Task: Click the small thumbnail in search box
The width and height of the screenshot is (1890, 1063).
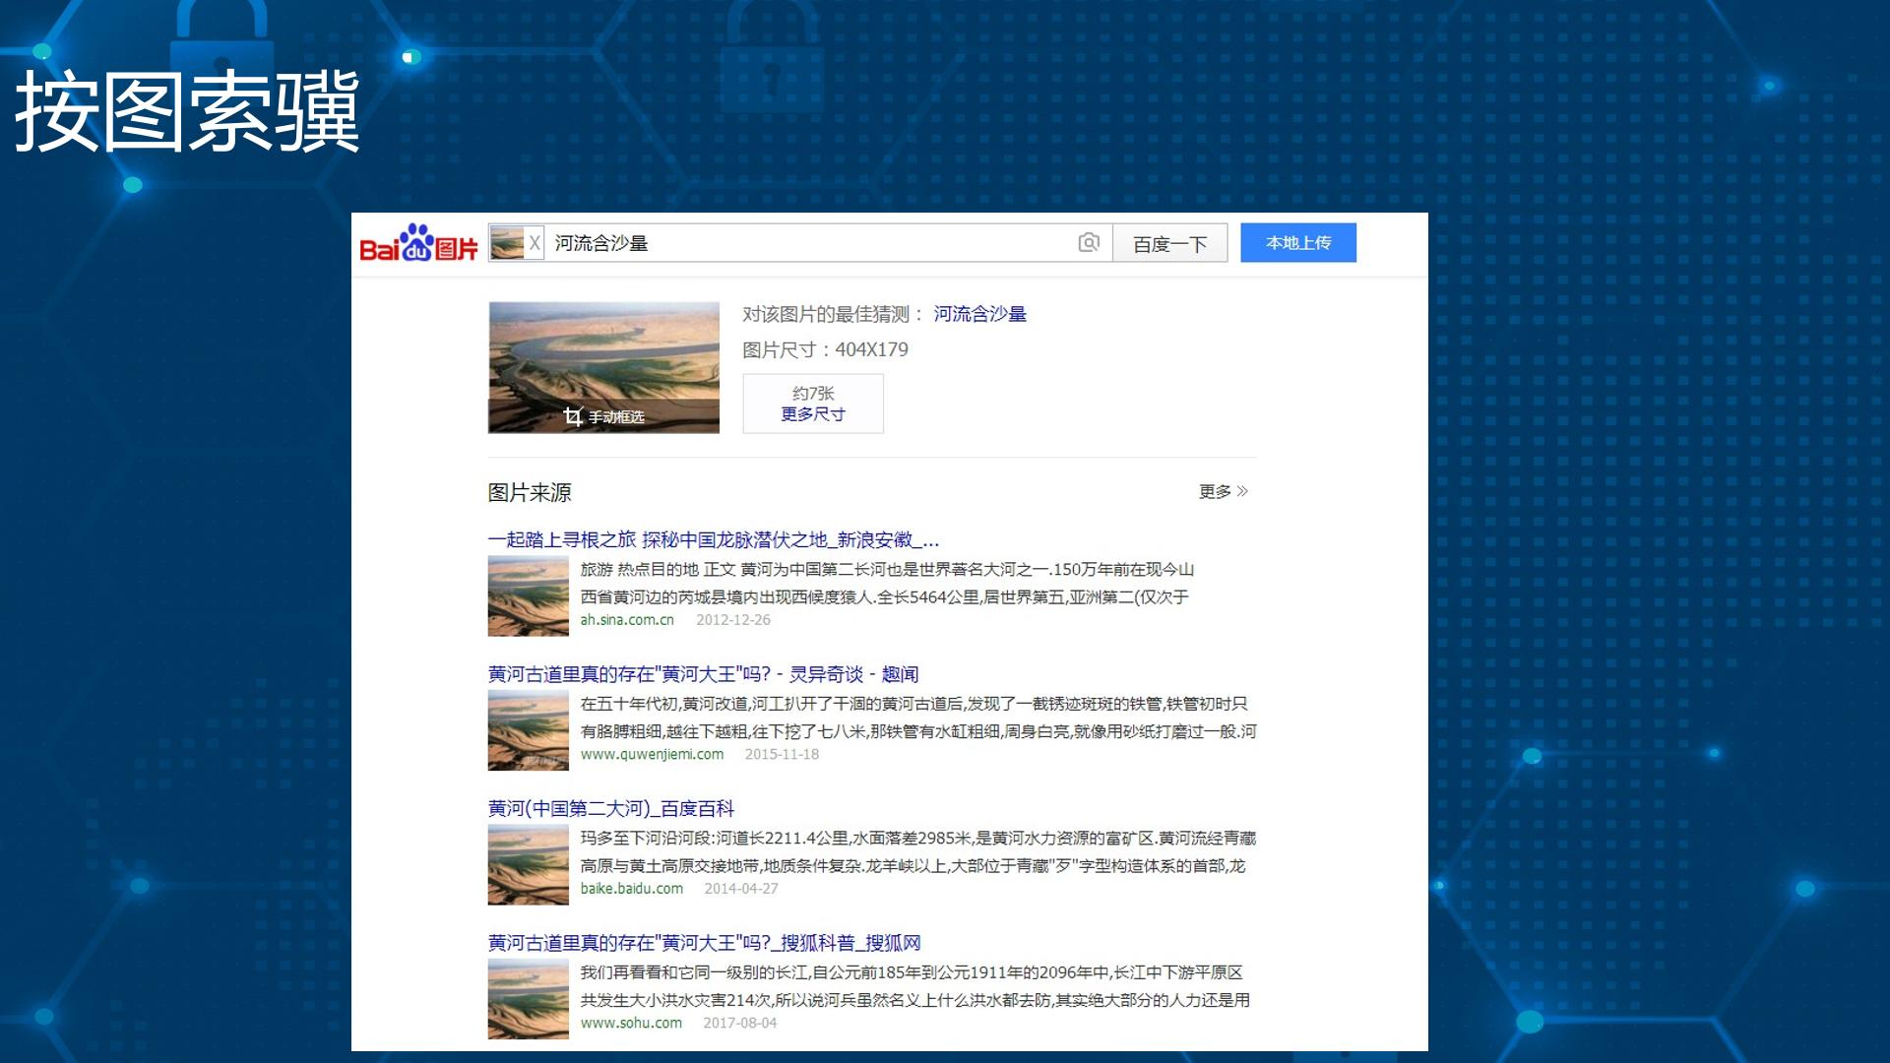Action: pos(507,243)
